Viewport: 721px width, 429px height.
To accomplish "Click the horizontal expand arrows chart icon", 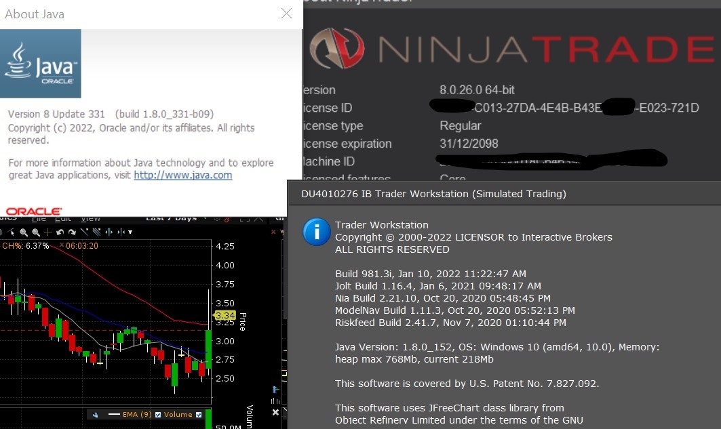I will (109, 232).
